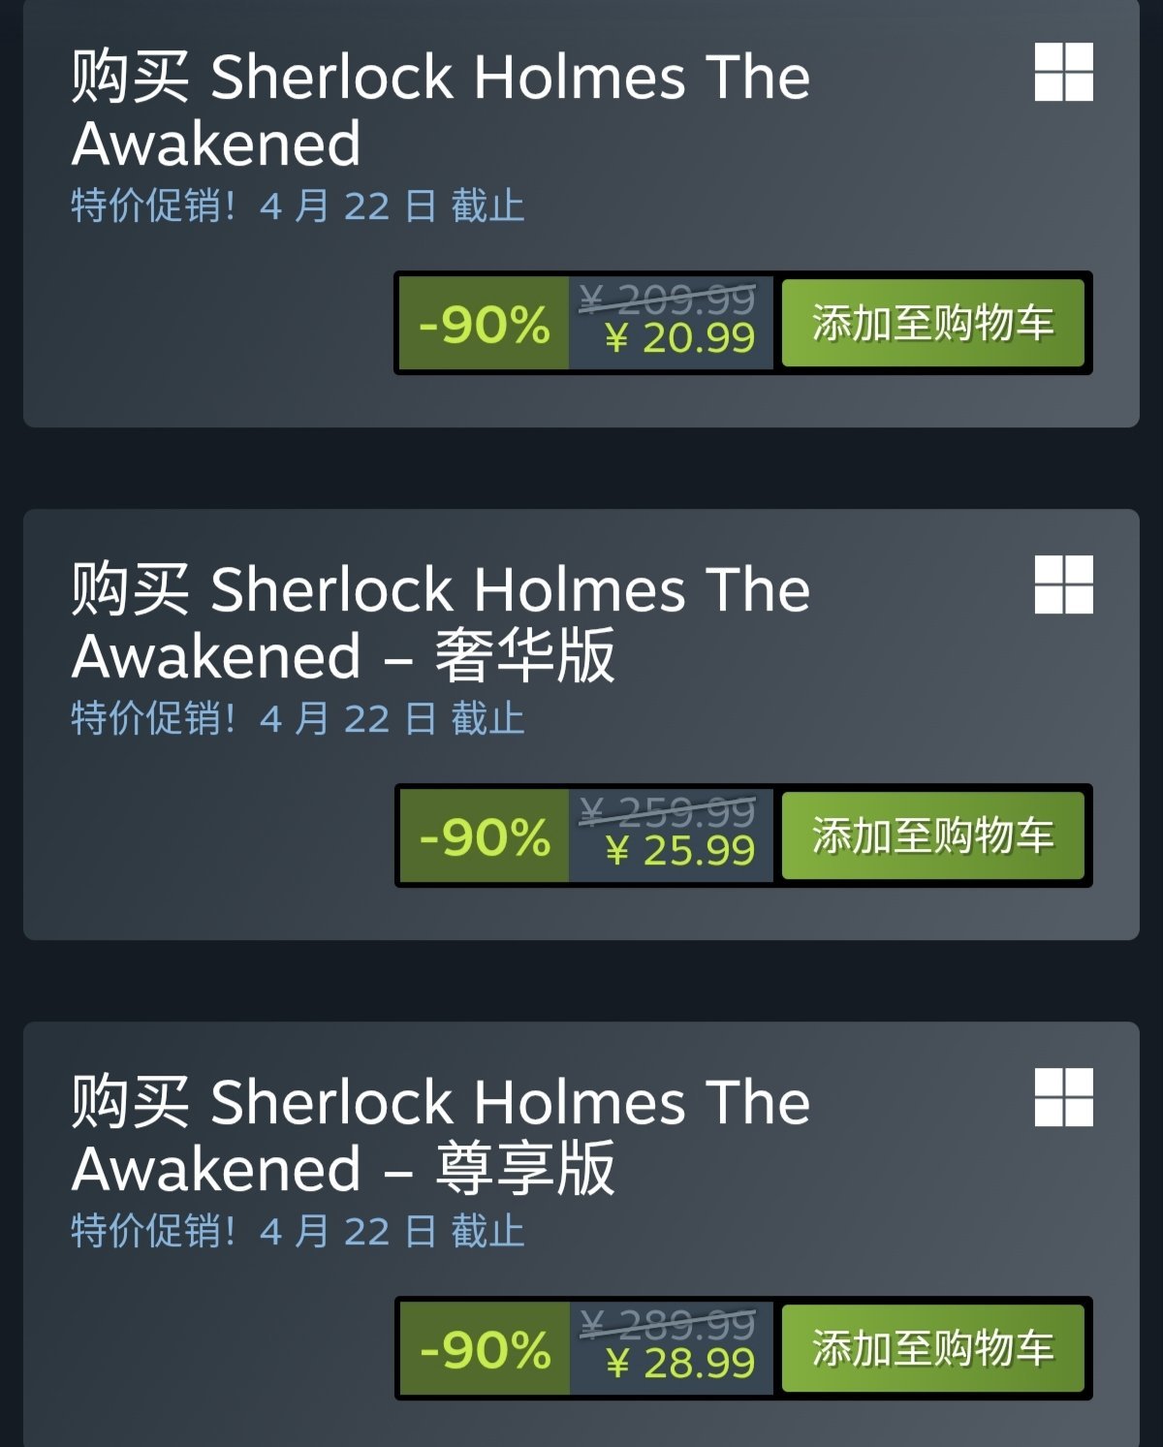The image size is (1163, 1447).
Task: Click the struck-through price ¥ 209.99
Action: point(667,299)
